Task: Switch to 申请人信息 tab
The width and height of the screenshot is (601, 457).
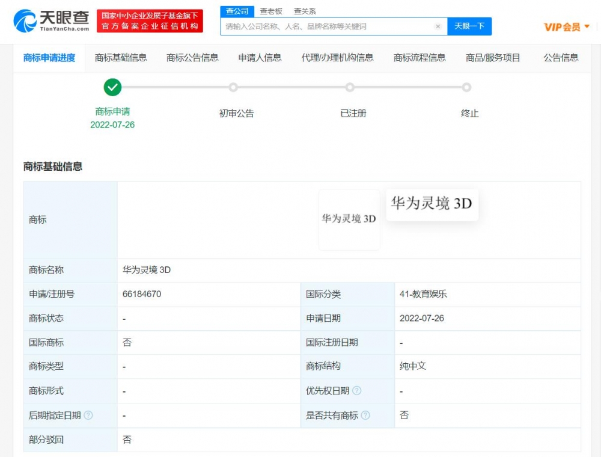Action: 260,58
